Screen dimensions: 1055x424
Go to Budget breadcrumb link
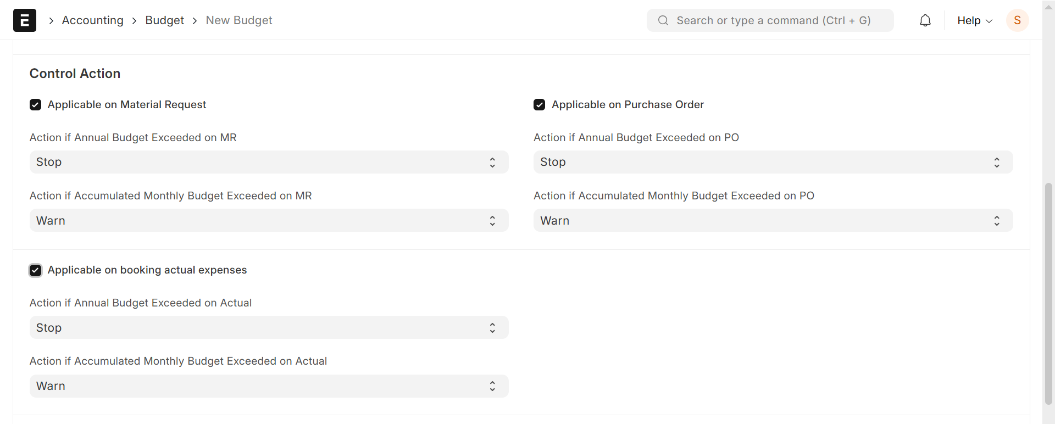(164, 20)
